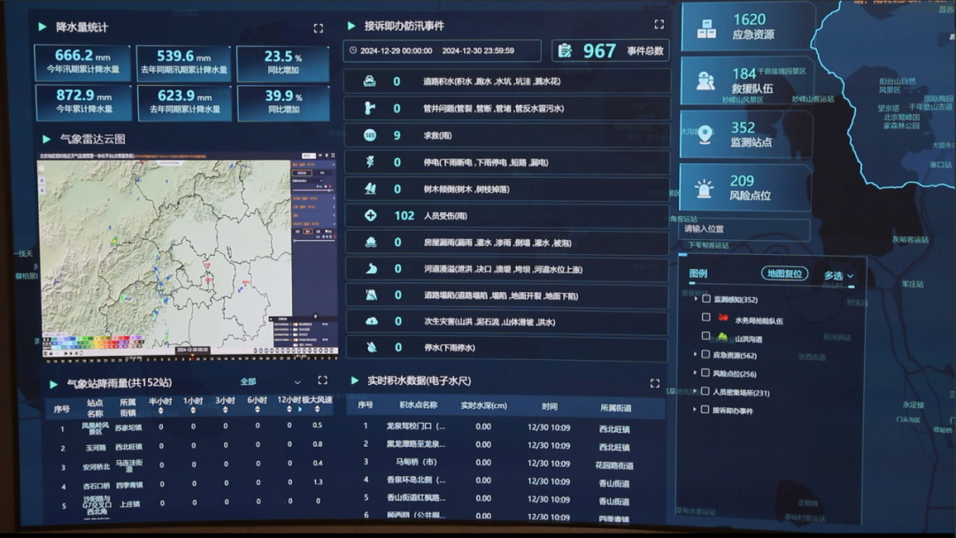The image size is (956, 538).
Task: Click the 龙泉驾校门口 waterlogging row
Action: [x=505, y=427]
